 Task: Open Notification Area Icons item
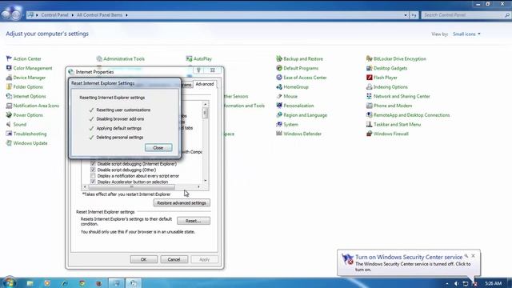pos(32,106)
